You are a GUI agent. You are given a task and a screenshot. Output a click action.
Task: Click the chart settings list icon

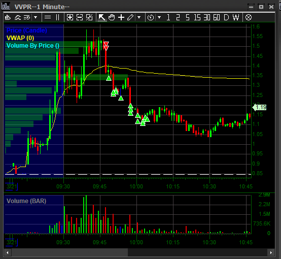point(27,17)
